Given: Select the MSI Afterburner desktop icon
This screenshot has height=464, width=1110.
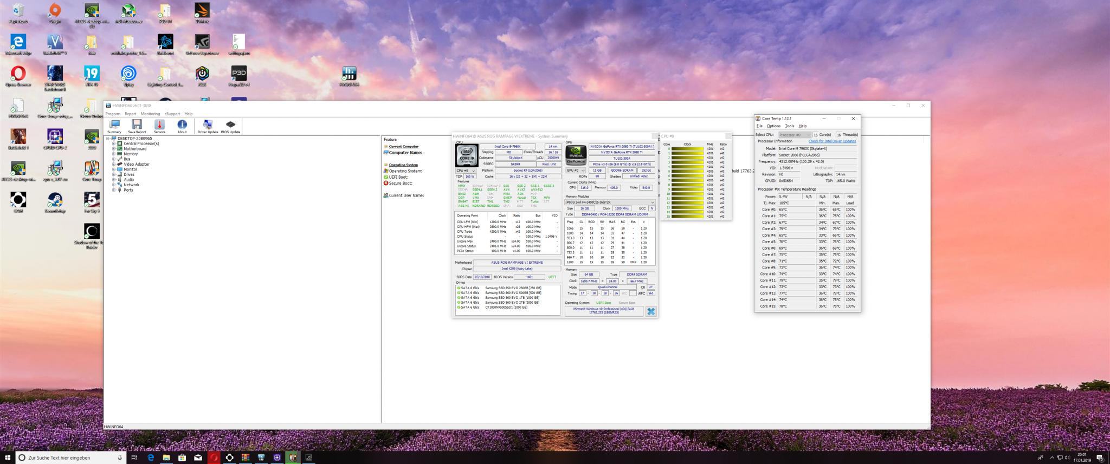Looking at the screenshot, I should click(x=128, y=14).
